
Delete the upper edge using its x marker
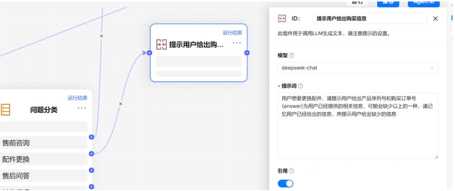[101, 36]
